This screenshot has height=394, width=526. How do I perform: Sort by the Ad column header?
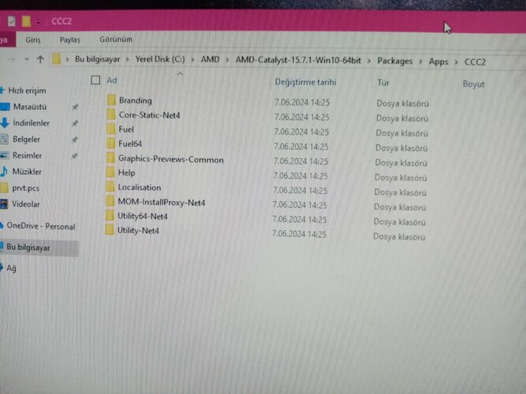(x=112, y=80)
